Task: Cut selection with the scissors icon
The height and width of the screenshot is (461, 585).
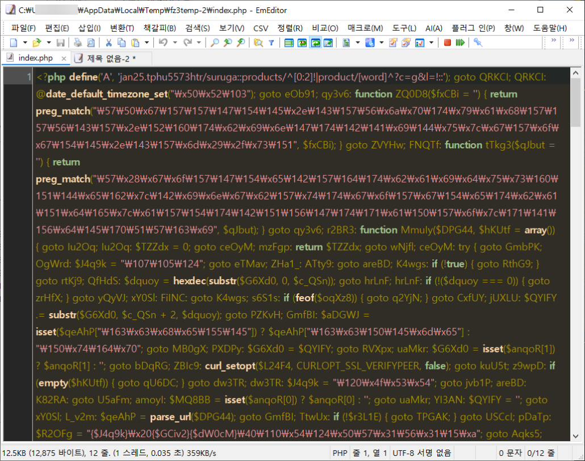Action: [108, 43]
